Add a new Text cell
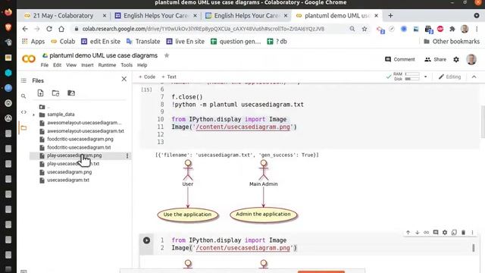Viewport: 485px width, 273px height. [x=169, y=77]
